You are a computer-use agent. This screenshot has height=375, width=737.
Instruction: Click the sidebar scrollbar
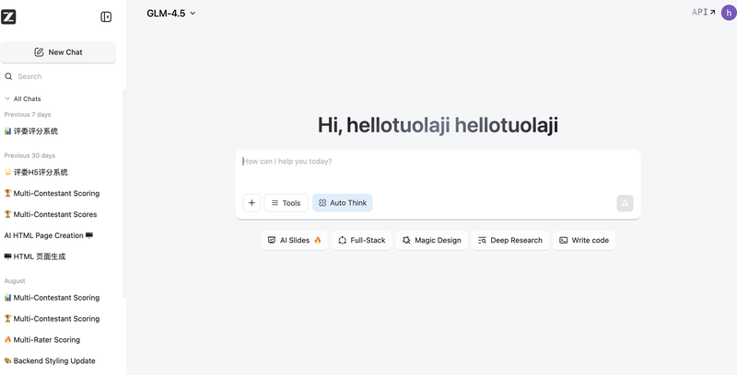(124, 193)
